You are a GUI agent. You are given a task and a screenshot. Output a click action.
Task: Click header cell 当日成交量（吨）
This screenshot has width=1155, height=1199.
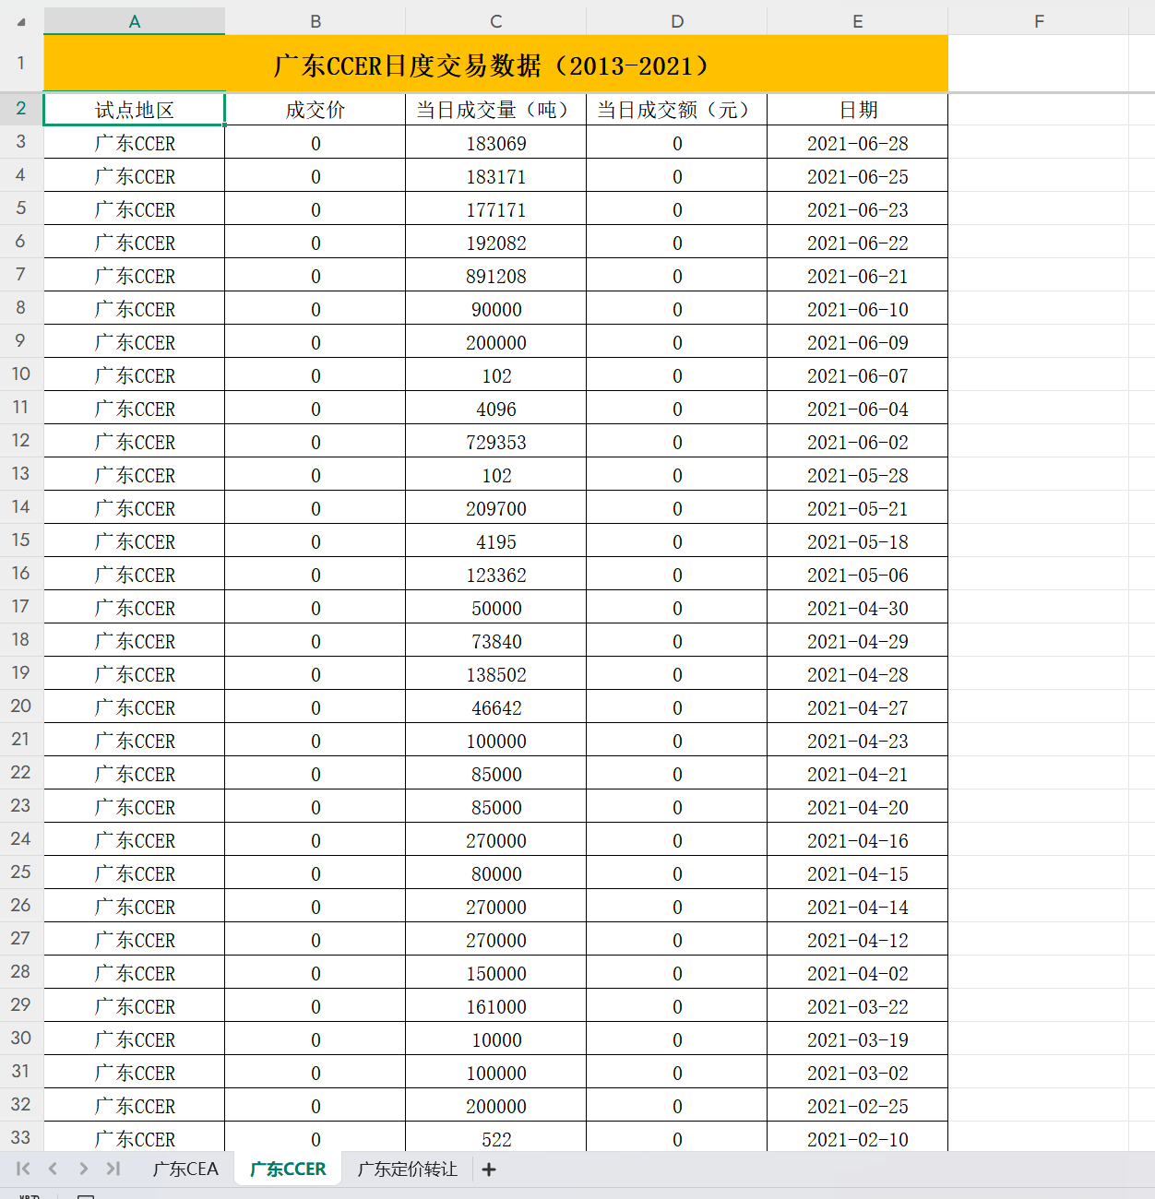point(496,110)
